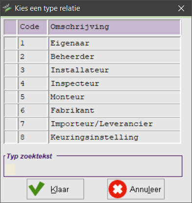Select Importeur/Leverancier relation type
This screenshot has width=192, height=203.
pyautogui.click(x=92, y=124)
